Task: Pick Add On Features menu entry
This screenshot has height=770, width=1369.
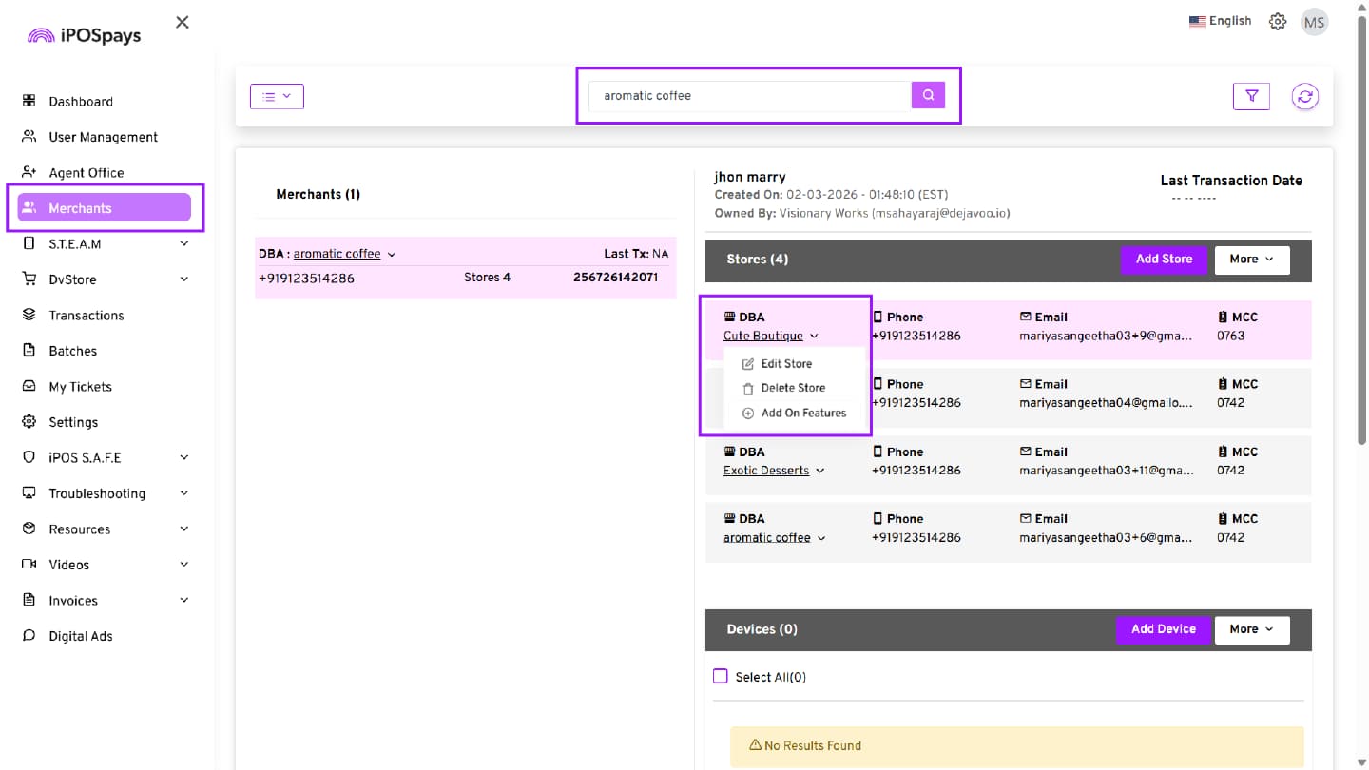Action: click(x=802, y=413)
